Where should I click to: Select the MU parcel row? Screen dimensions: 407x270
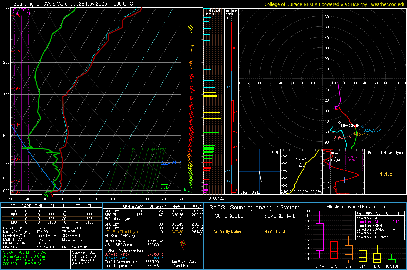tap(51, 222)
